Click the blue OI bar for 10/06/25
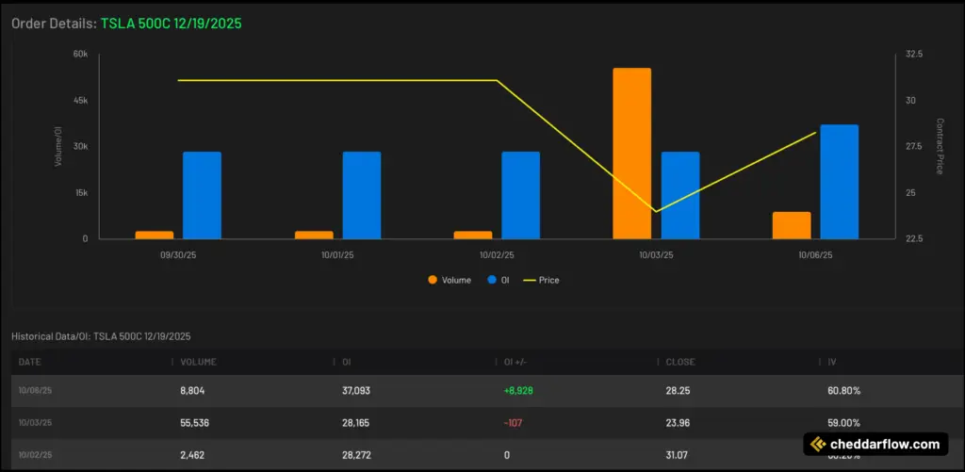This screenshot has width=965, height=472. tap(839, 182)
